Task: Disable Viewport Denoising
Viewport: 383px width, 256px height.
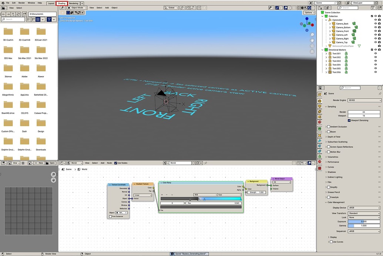Action: click(x=349, y=120)
